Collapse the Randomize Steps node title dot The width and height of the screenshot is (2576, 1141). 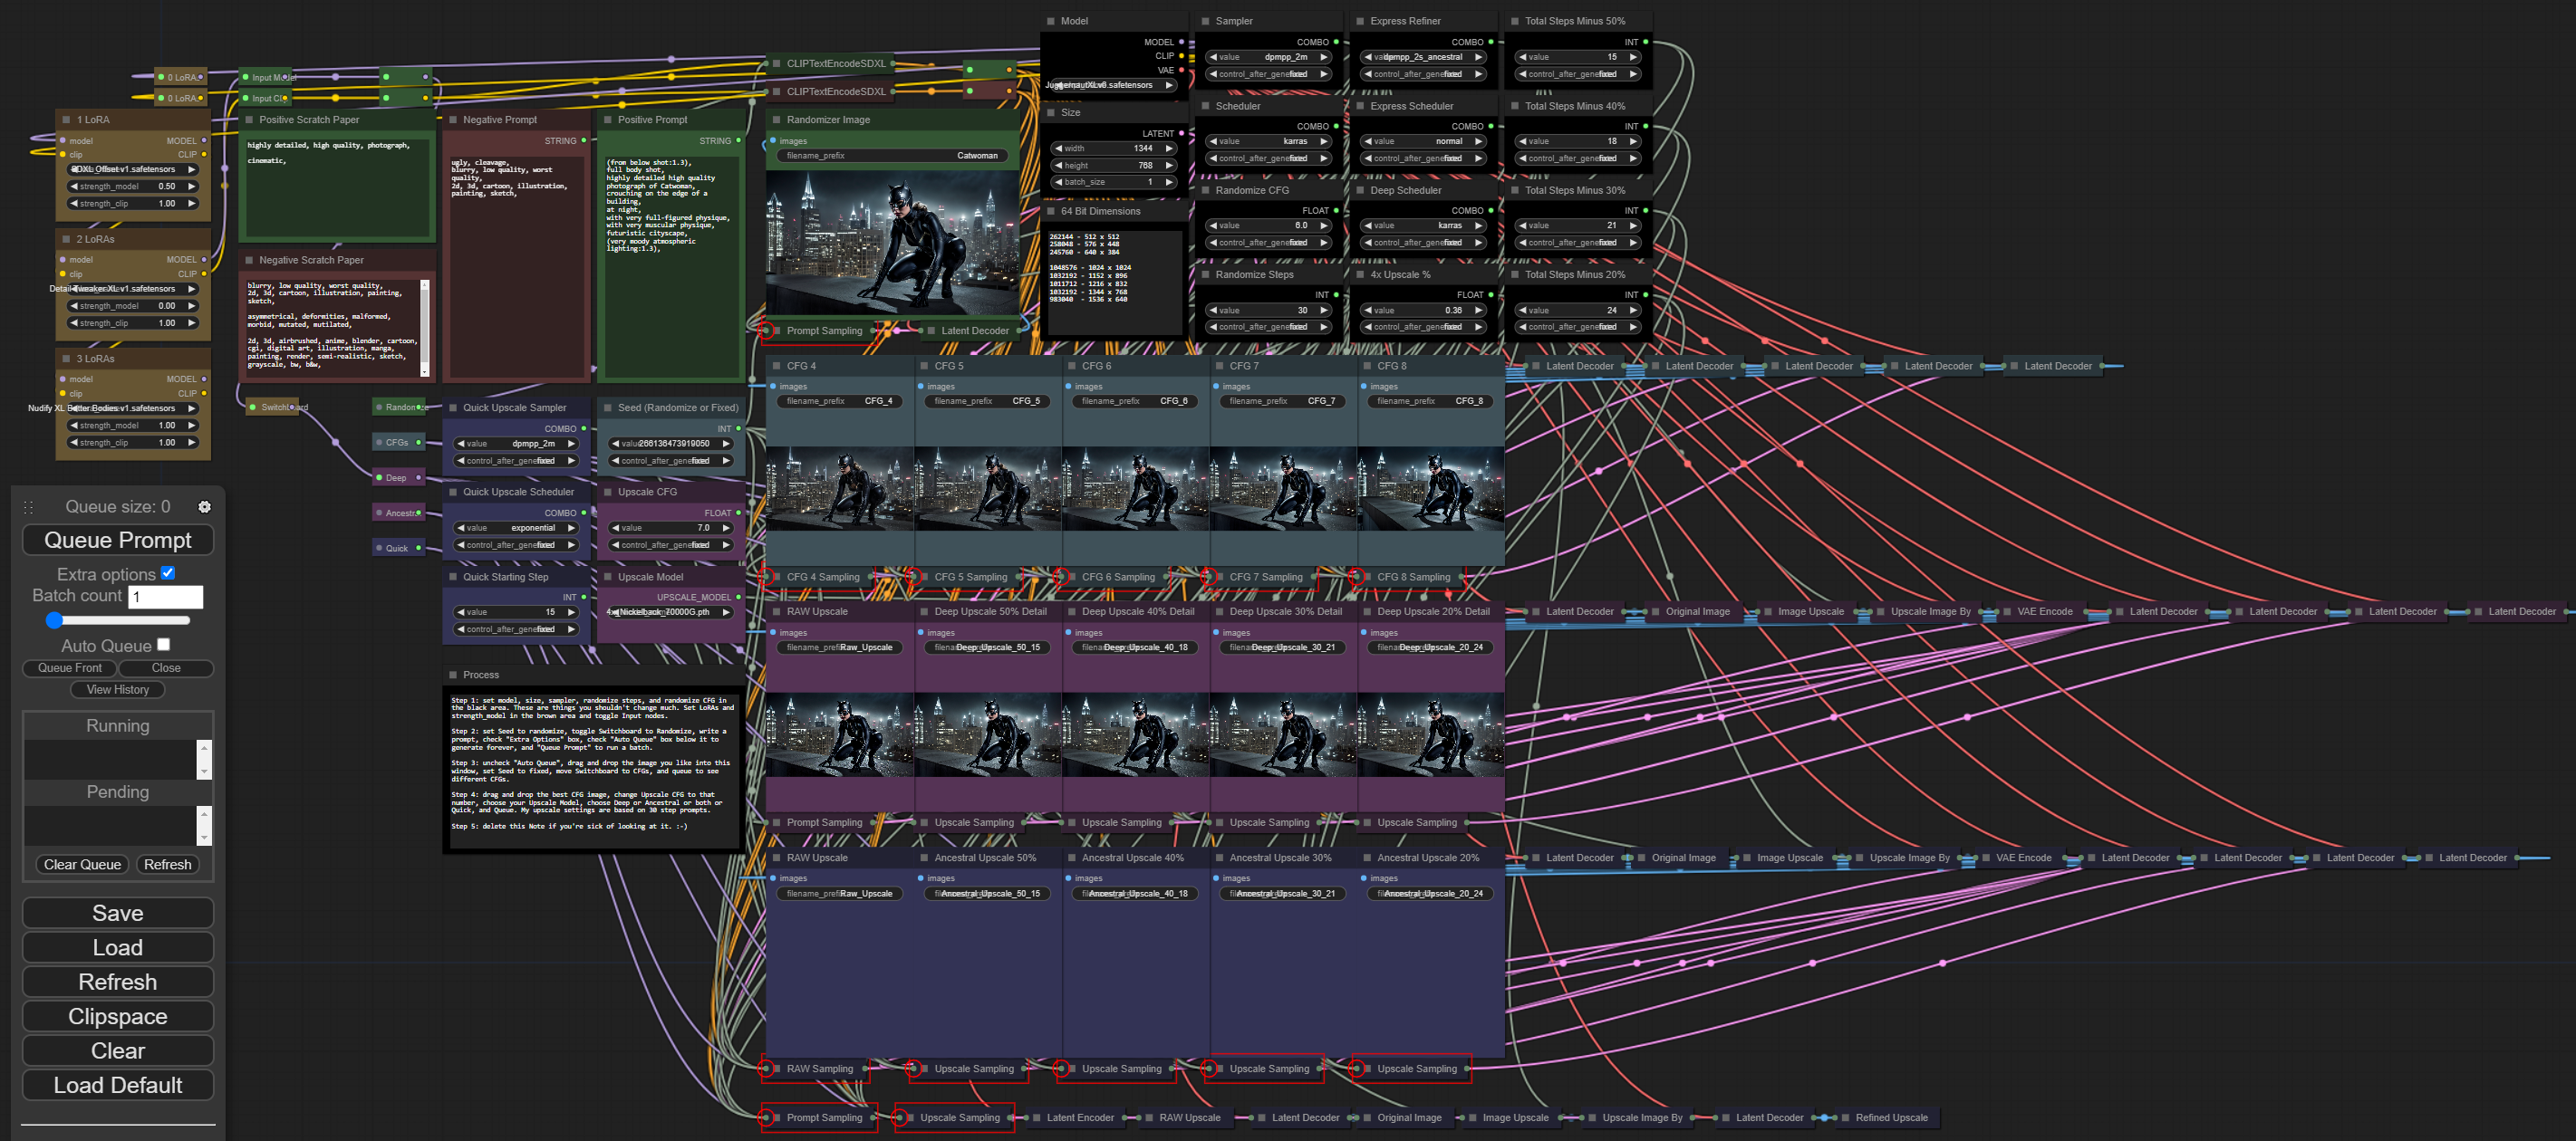pos(1205,274)
